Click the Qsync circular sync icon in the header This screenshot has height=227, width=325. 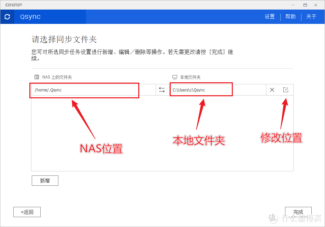point(7,16)
